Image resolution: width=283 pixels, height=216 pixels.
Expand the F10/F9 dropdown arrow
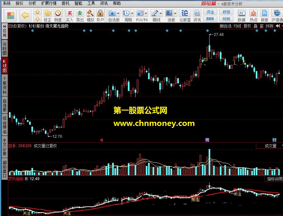click(146, 13)
